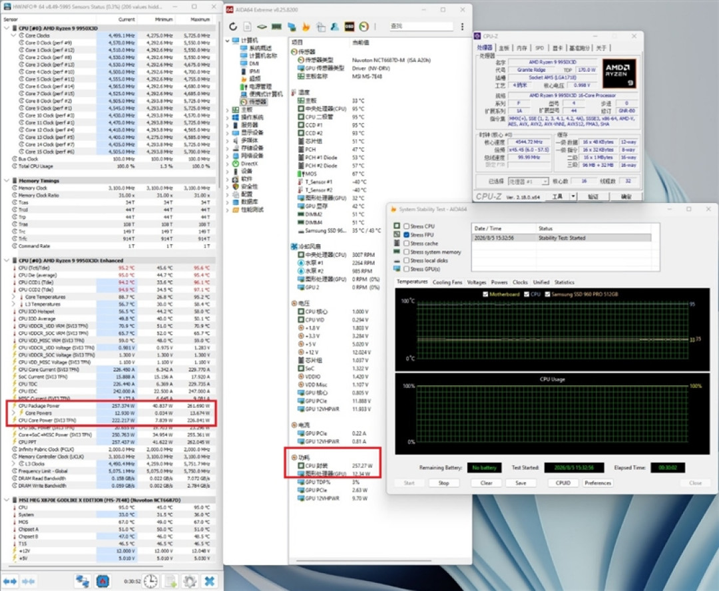
Task: Toggle the CPU graph legend checkbox
Action: tap(527, 294)
